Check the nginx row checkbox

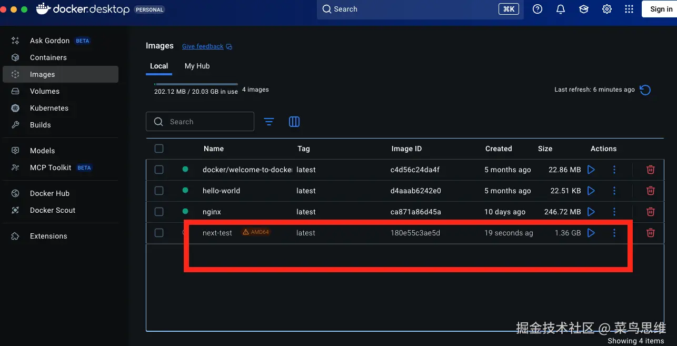point(159,212)
